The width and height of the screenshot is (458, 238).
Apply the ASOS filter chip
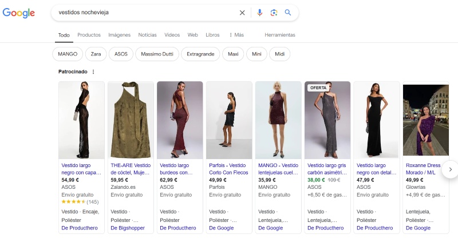click(121, 54)
